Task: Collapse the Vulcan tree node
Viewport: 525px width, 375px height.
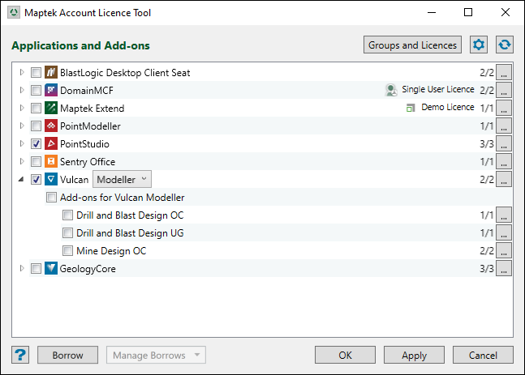Action: tap(21, 180)
